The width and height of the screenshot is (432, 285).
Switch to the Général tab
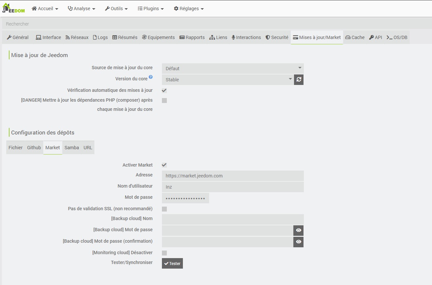(18, 37)
